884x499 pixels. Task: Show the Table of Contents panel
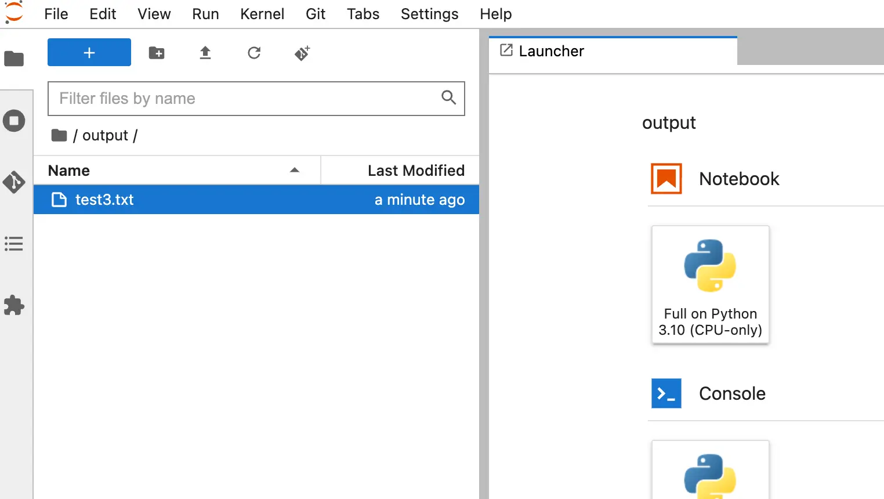[x=14, y=244]
